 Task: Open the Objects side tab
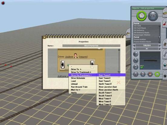165,44
